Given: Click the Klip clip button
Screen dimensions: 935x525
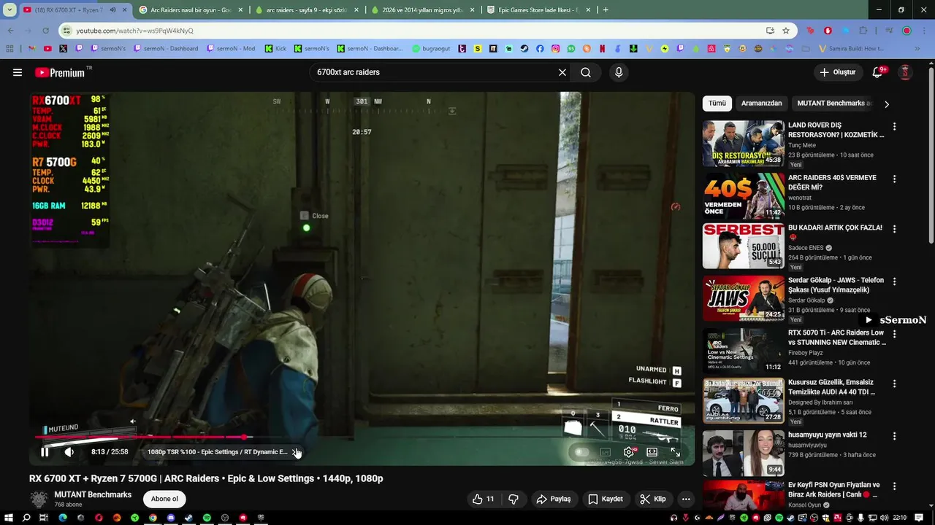Looking at the screenshot, I should [653, 499].
